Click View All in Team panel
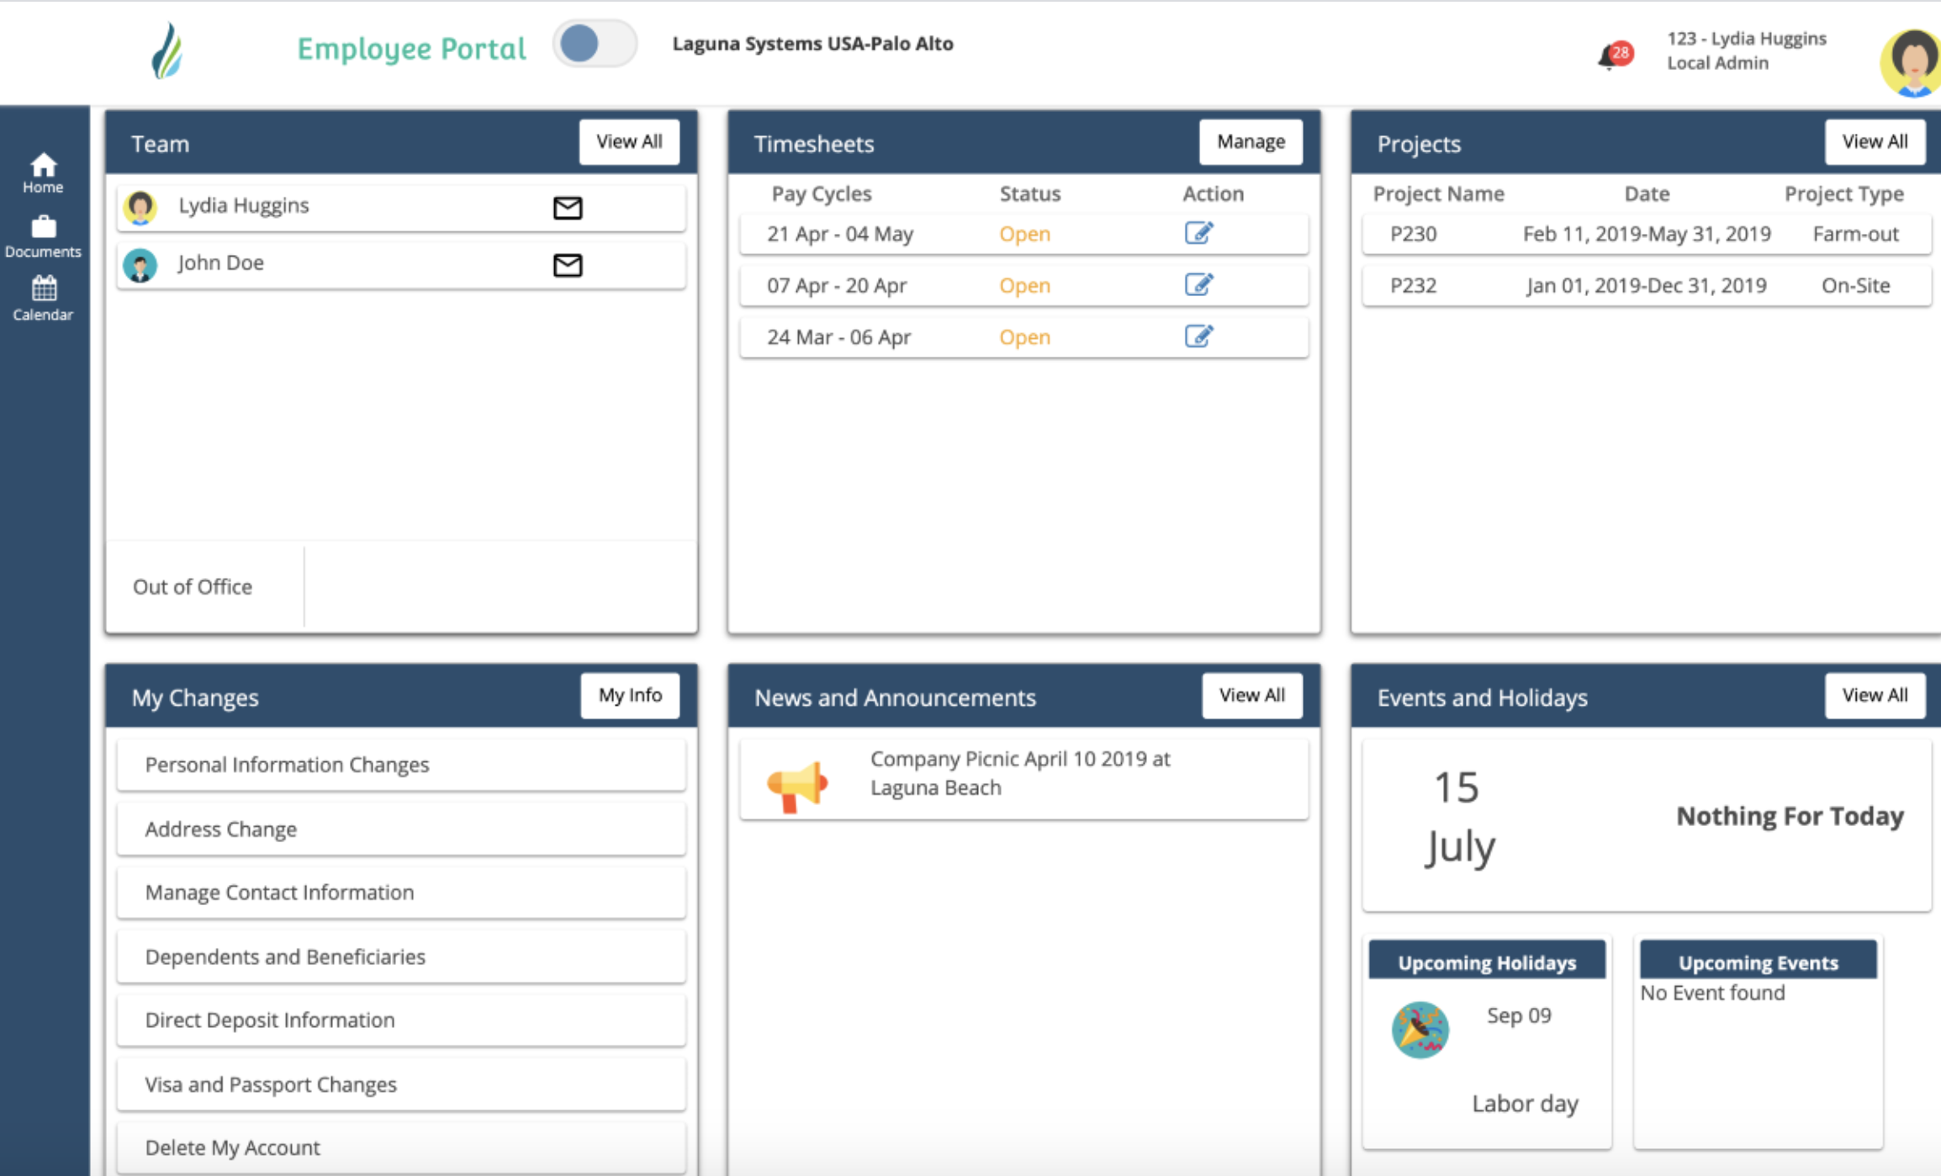1941x1176 pixels. pyautogui.click(x=629, y=141)
